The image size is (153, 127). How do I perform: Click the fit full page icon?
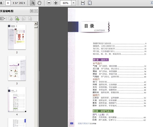[x=90, y=3]
